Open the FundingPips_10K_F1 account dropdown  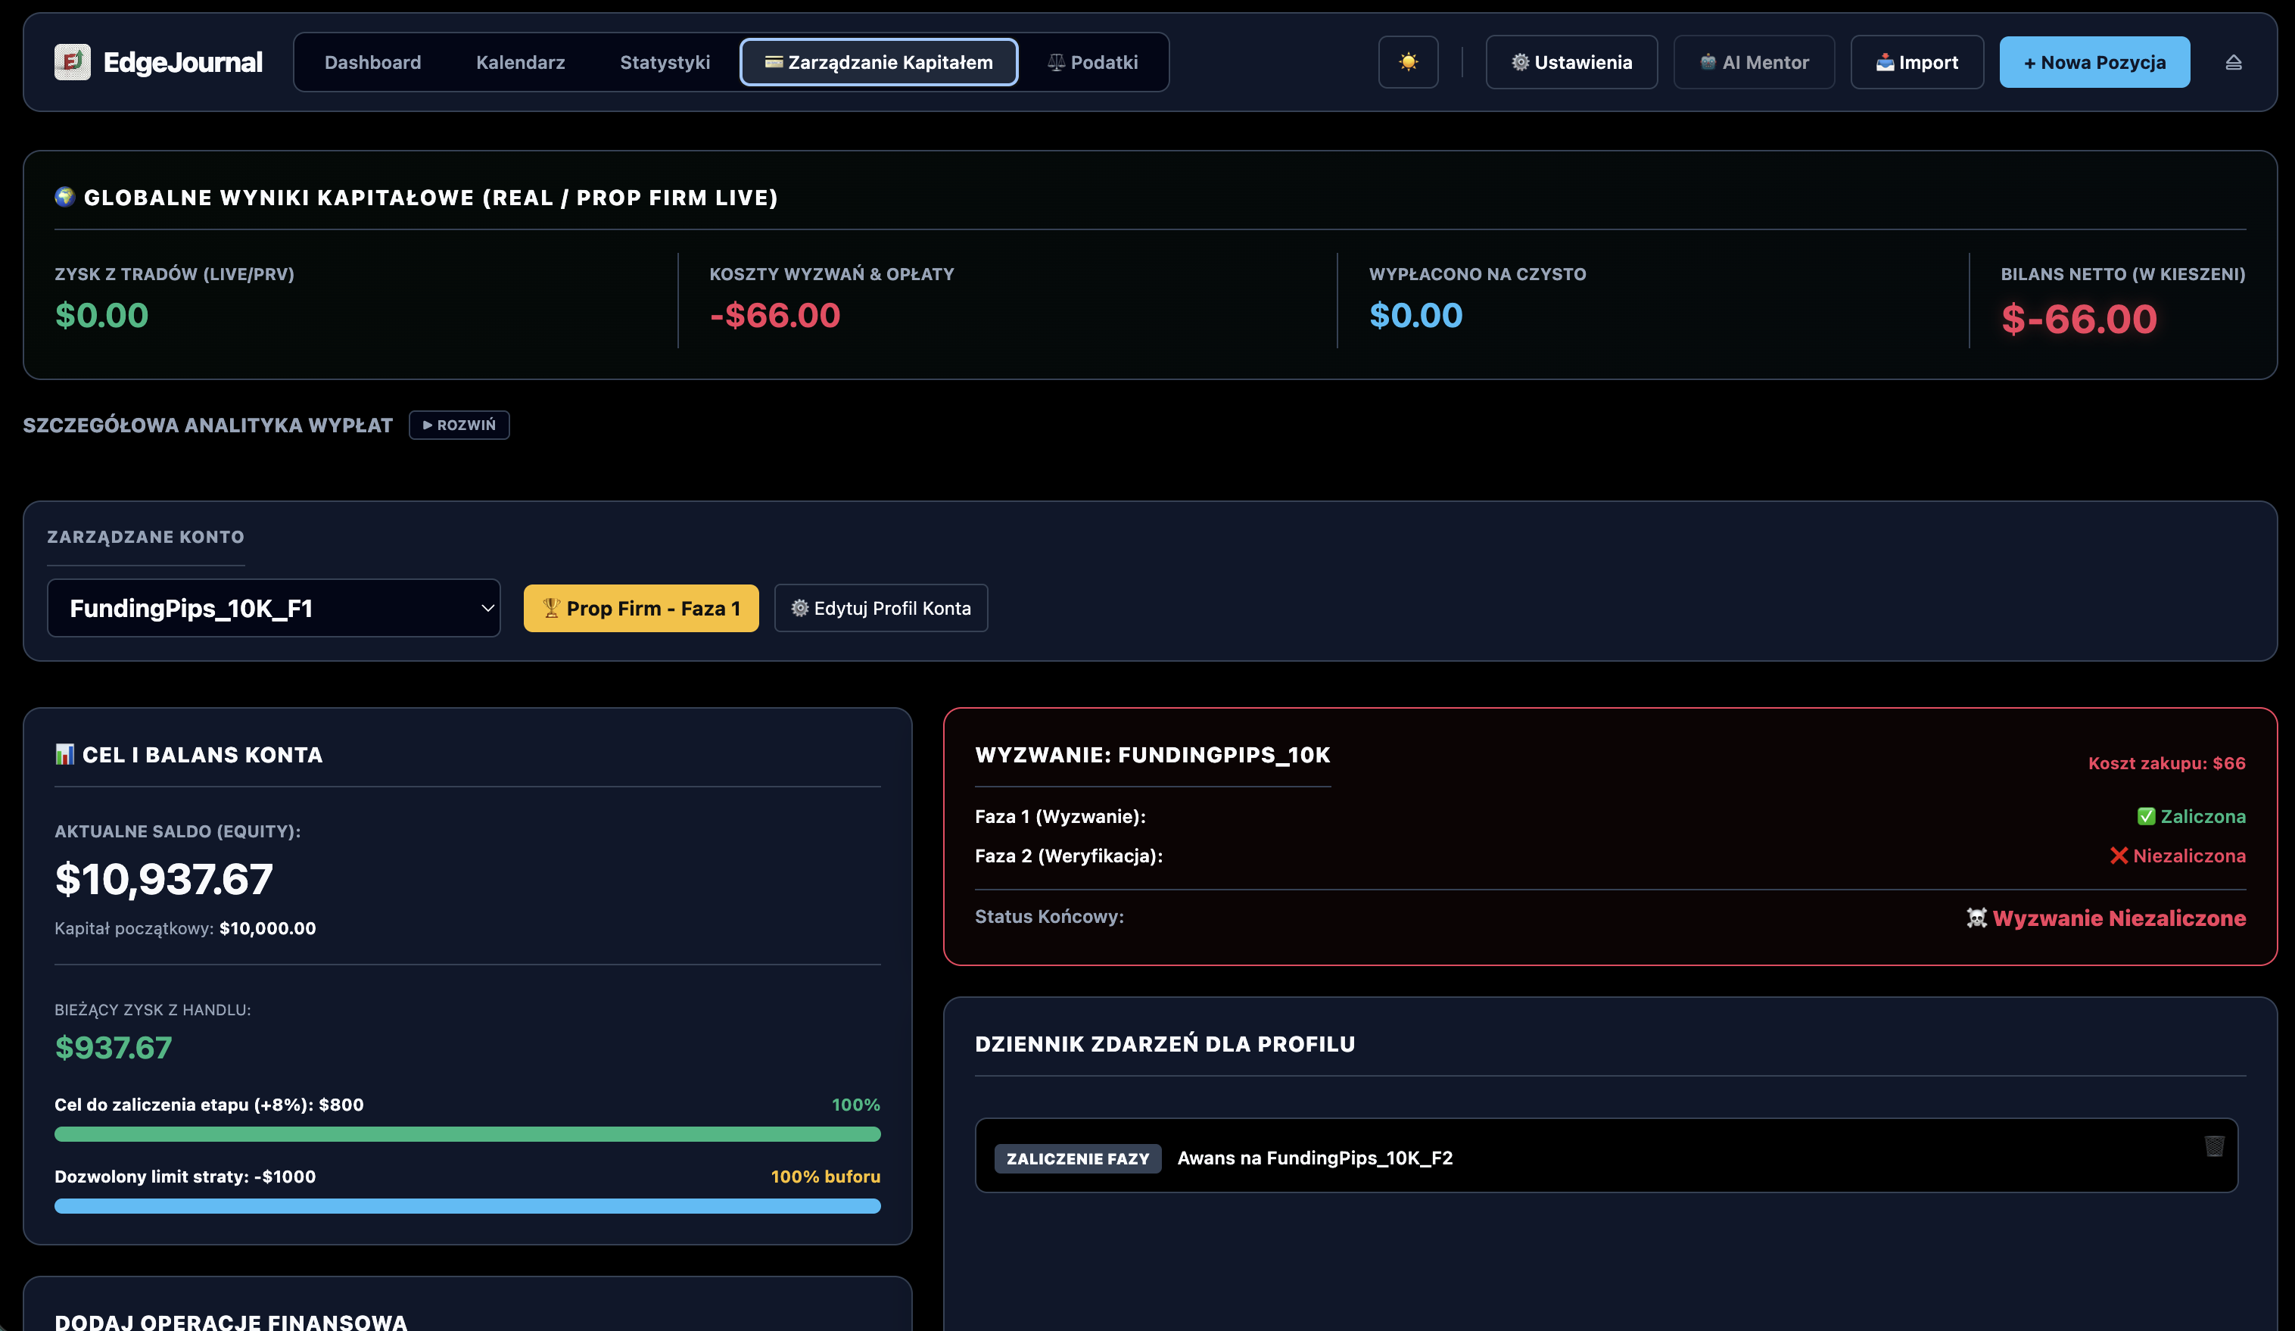273,608
